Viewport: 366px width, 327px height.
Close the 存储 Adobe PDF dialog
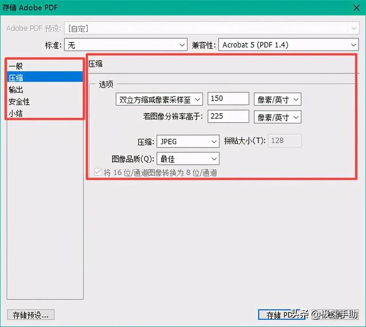pos(356,7)
